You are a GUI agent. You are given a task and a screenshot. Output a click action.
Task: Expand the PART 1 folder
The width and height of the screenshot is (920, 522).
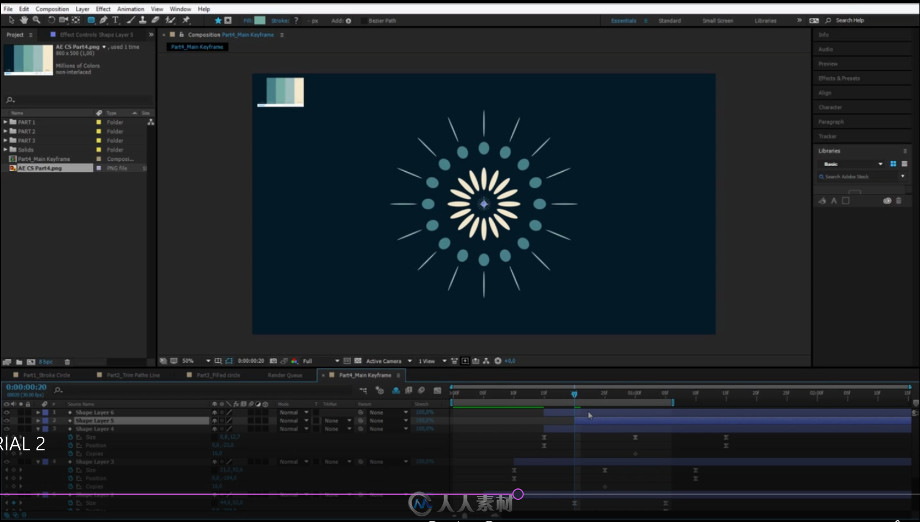click(x=5, y=122)
